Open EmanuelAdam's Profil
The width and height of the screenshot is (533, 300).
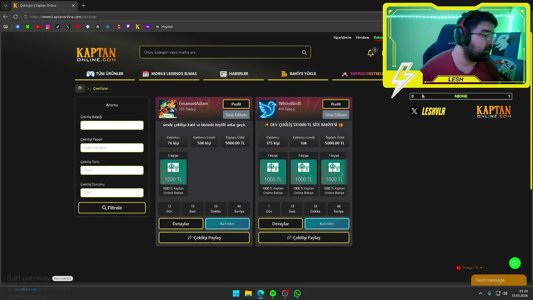pyautogui.click(x=236, y=104)
